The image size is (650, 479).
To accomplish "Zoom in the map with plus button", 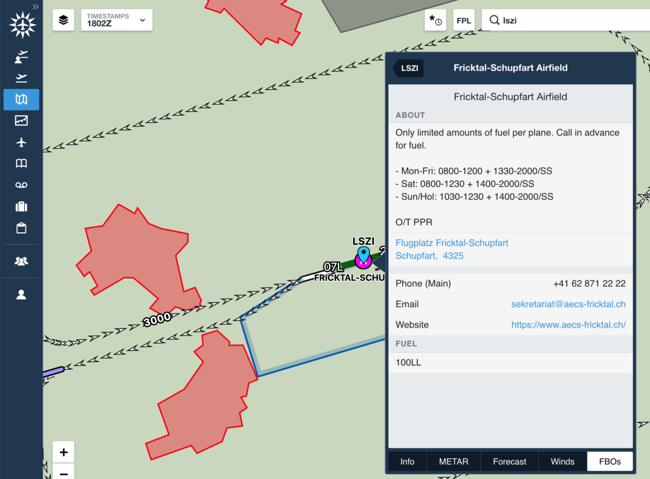I will tap(63, 452).
